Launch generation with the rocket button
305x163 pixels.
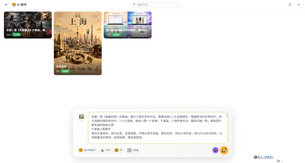tap(224, 150)
